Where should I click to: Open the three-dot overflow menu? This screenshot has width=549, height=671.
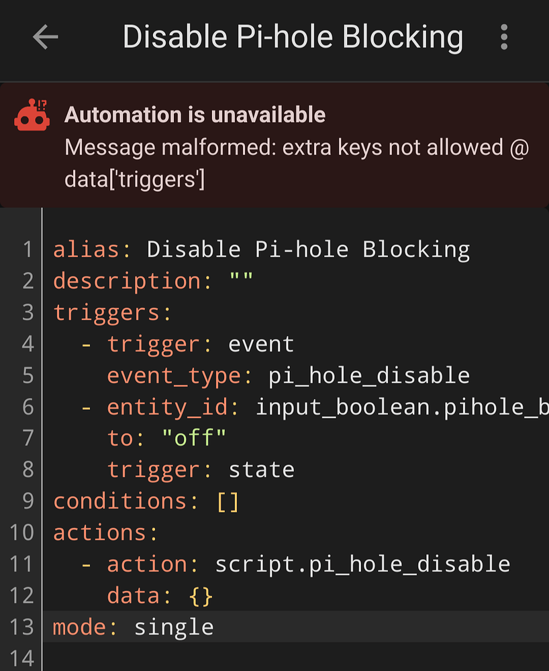tap(504, 38)
